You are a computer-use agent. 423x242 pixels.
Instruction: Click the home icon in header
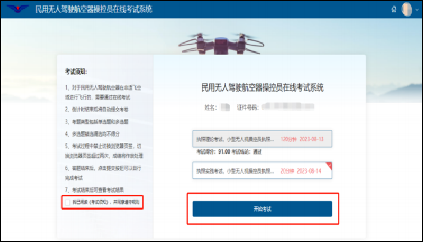point(394,10)
